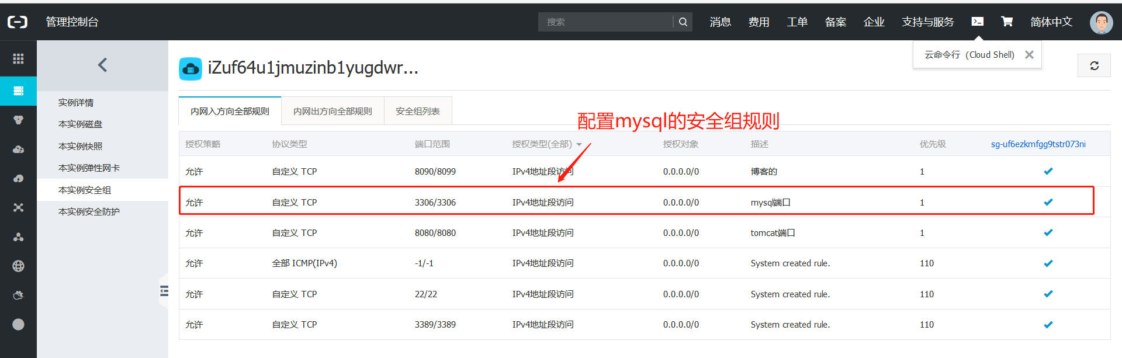Click the three-node cluster sidebar icon
Viewport: 1122px width, 358px height.
18,237
